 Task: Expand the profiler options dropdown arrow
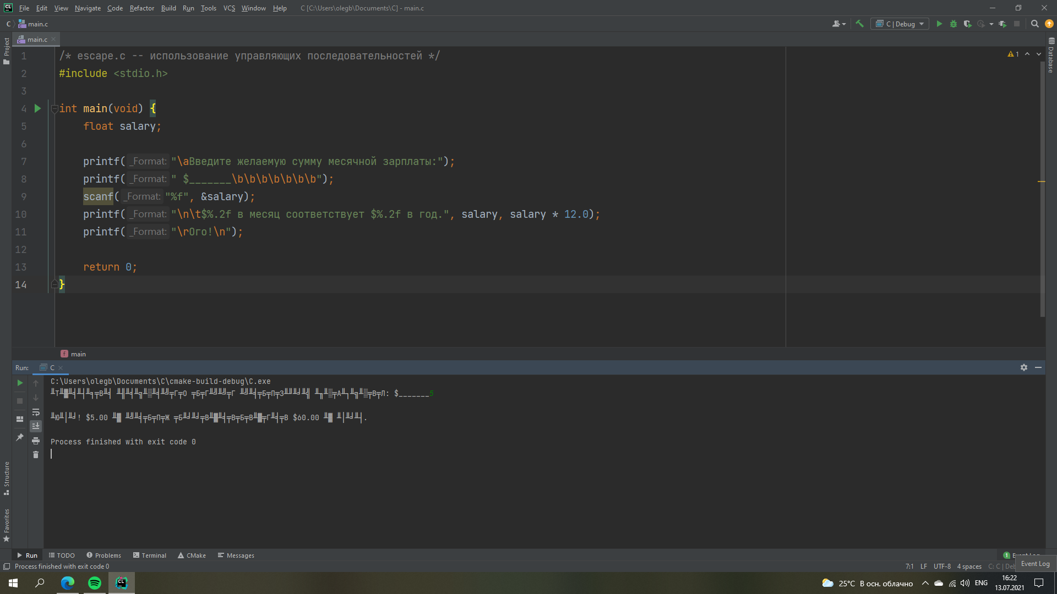click(x=991, y=24)
